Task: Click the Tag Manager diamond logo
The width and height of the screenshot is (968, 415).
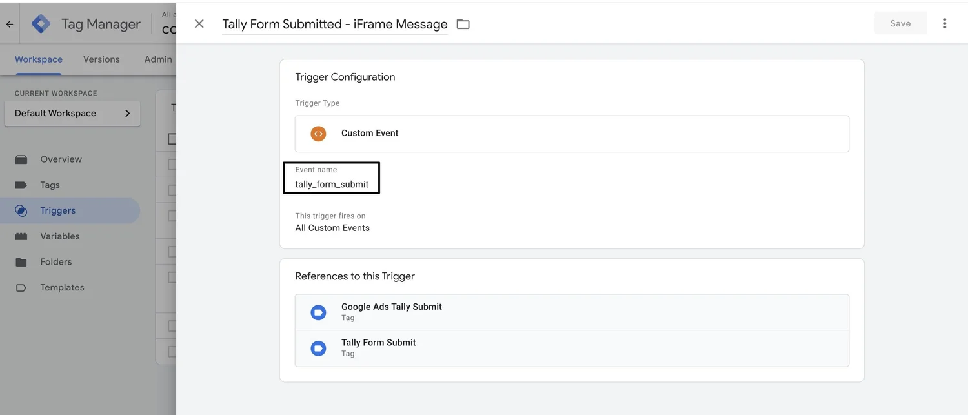Action: click(x=40, y=23)
